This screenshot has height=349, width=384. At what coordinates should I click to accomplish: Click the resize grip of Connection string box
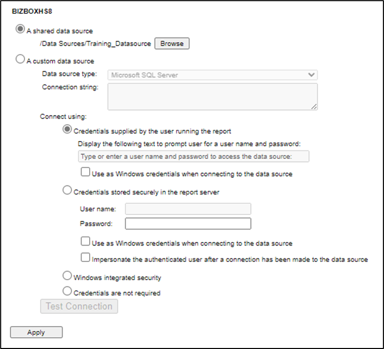click(314, 106)
